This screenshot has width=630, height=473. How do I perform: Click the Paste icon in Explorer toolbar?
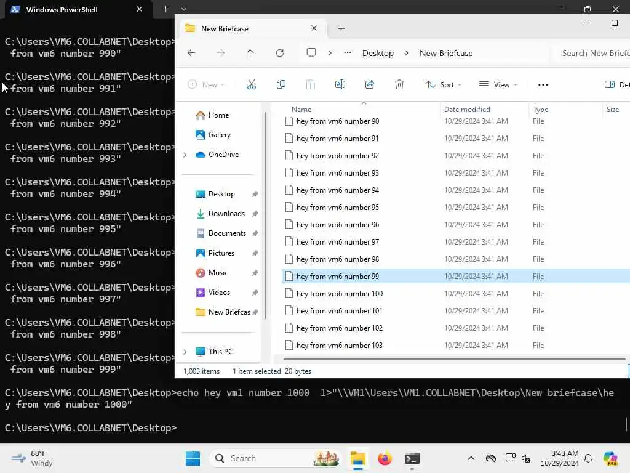click(x=311, y=84)
